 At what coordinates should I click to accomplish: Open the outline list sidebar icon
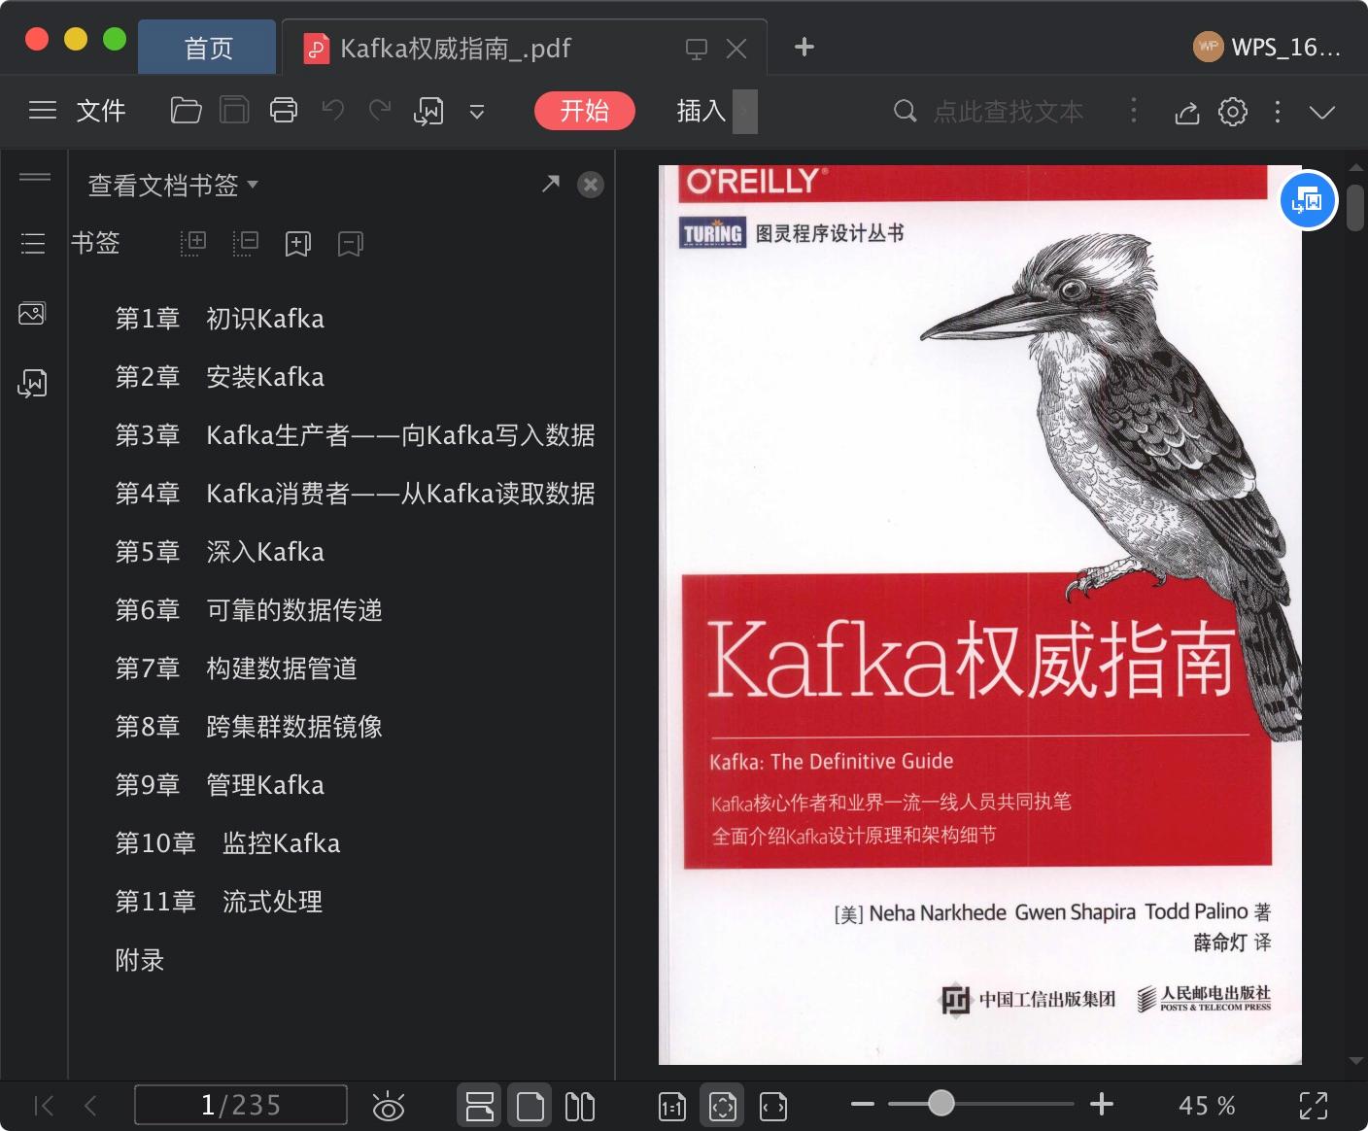(x=33, y=243)
